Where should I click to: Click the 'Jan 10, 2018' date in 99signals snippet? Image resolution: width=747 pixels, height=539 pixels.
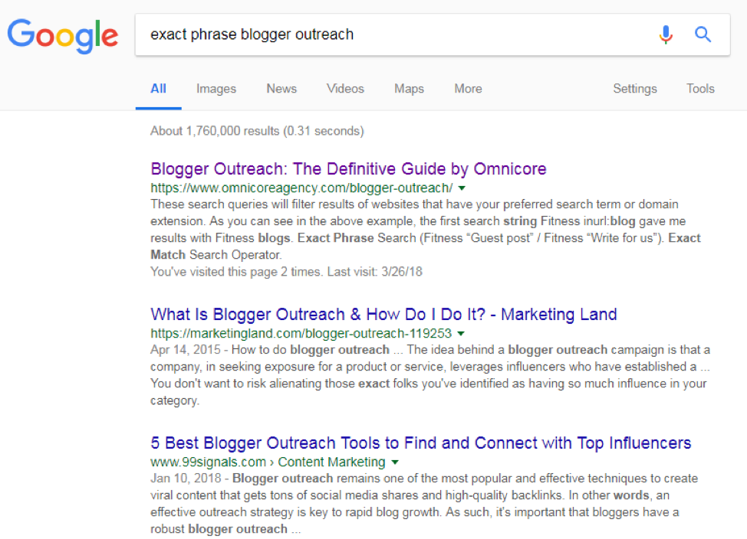pos(186,478)
